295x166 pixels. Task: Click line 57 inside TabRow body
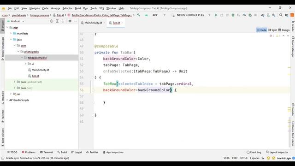coord(191,96)
